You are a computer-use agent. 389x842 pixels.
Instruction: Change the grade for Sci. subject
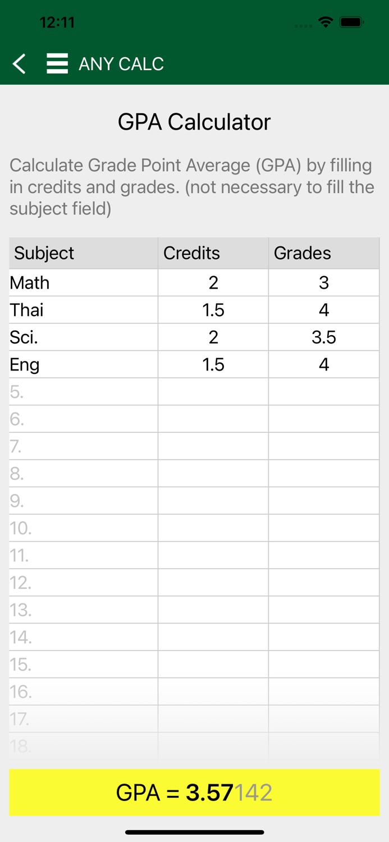[x=323, y=337]
